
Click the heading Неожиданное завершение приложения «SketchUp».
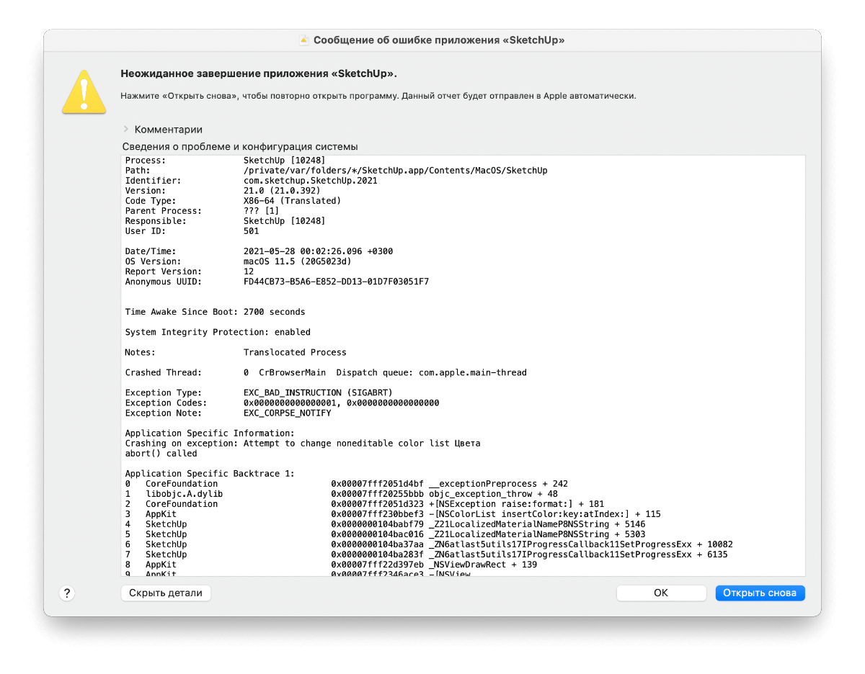point(259,74)
